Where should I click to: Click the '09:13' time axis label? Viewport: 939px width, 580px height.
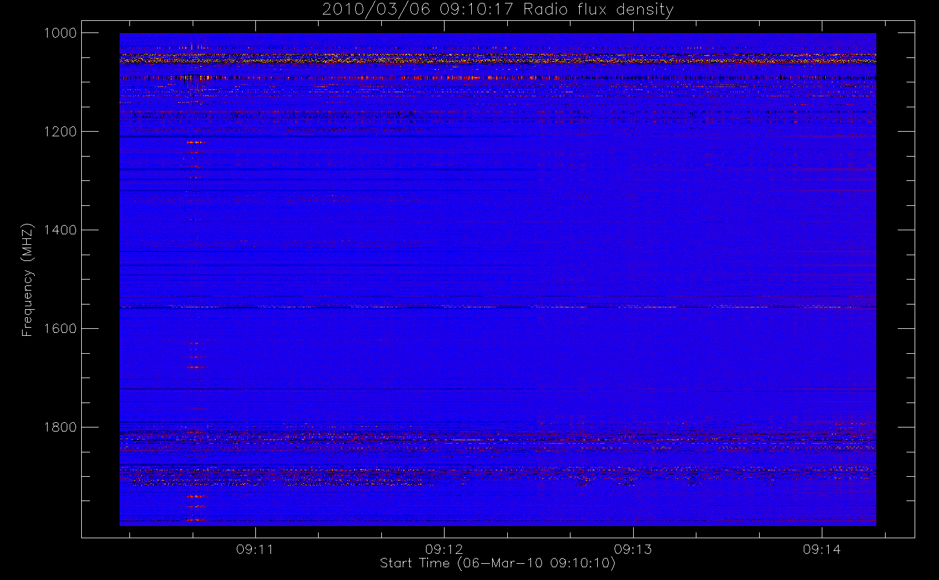[633, 549]
